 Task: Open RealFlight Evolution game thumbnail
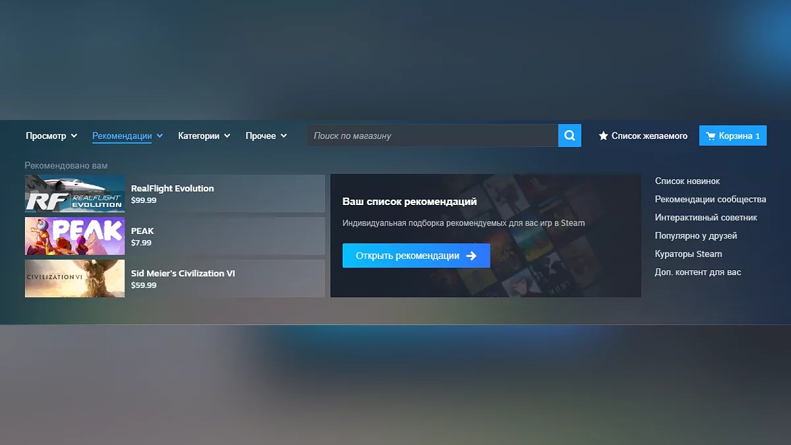click(x=74, y=193)
